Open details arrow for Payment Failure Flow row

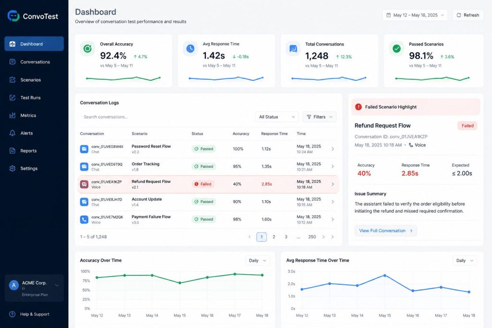(332, 219)
